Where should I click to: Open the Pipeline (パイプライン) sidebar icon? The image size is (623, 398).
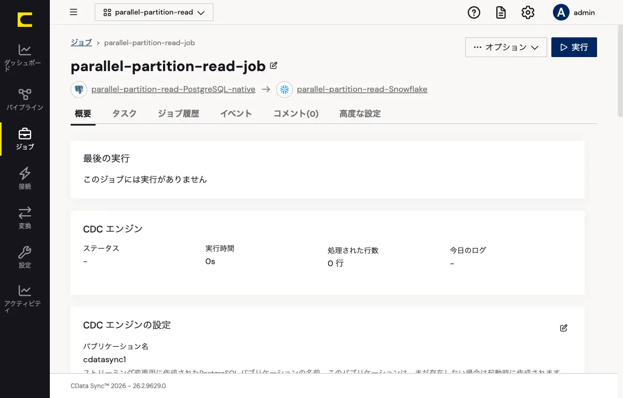point(25,94)
